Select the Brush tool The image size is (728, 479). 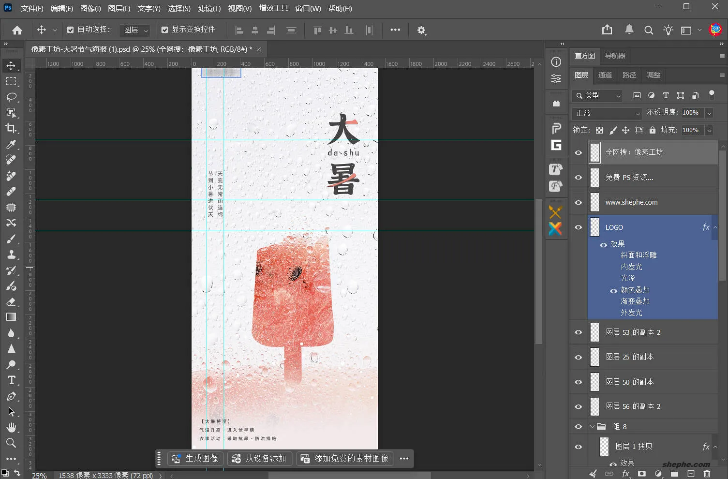[11, 239]
